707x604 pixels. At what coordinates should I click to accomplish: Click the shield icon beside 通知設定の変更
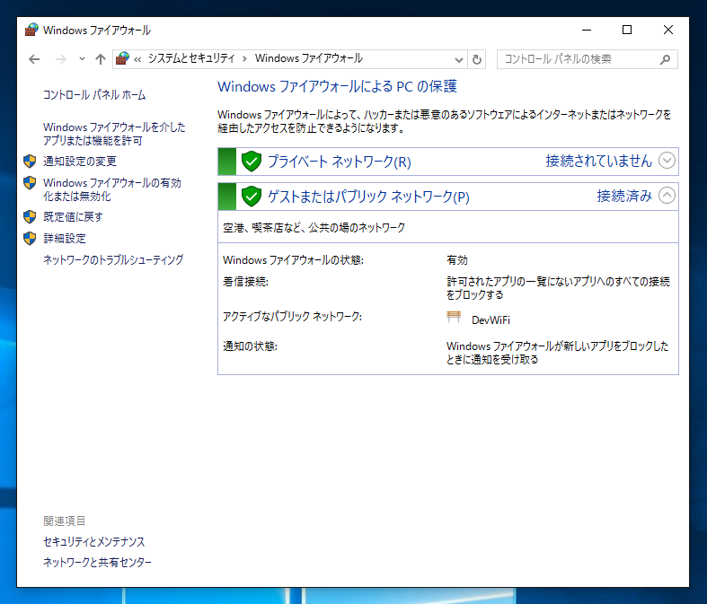(x=30, y=162)
